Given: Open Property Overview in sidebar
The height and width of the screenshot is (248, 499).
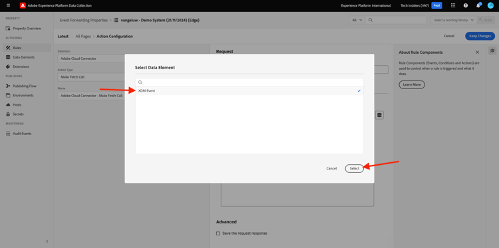Looking at the screenshot, I should click(27, 29).
